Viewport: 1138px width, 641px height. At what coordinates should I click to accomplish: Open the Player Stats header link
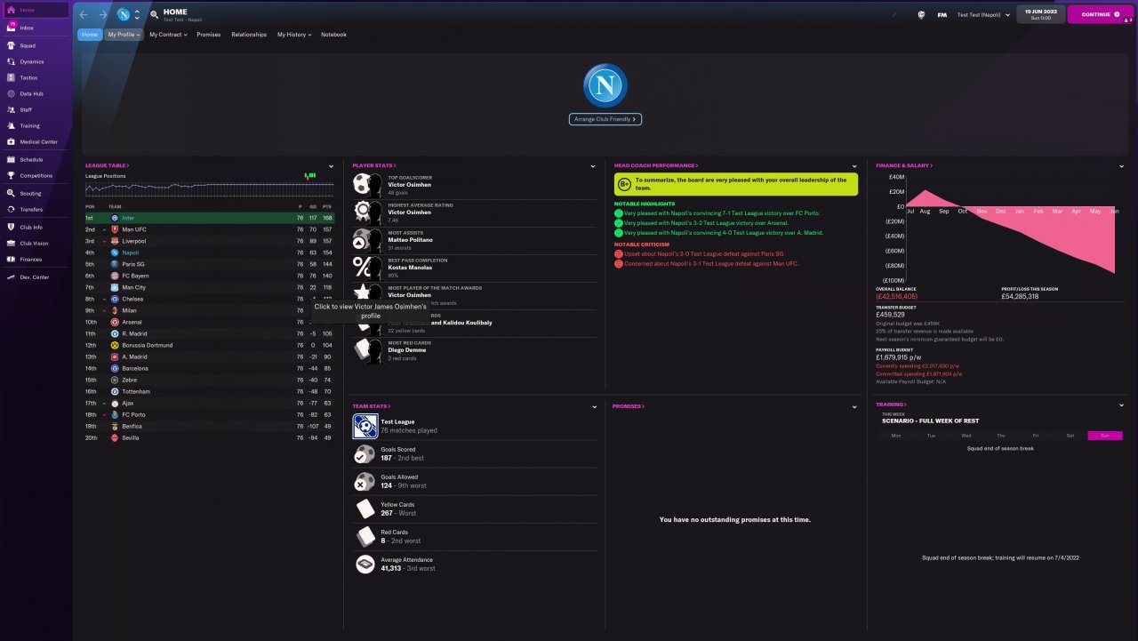coord(374,165)
